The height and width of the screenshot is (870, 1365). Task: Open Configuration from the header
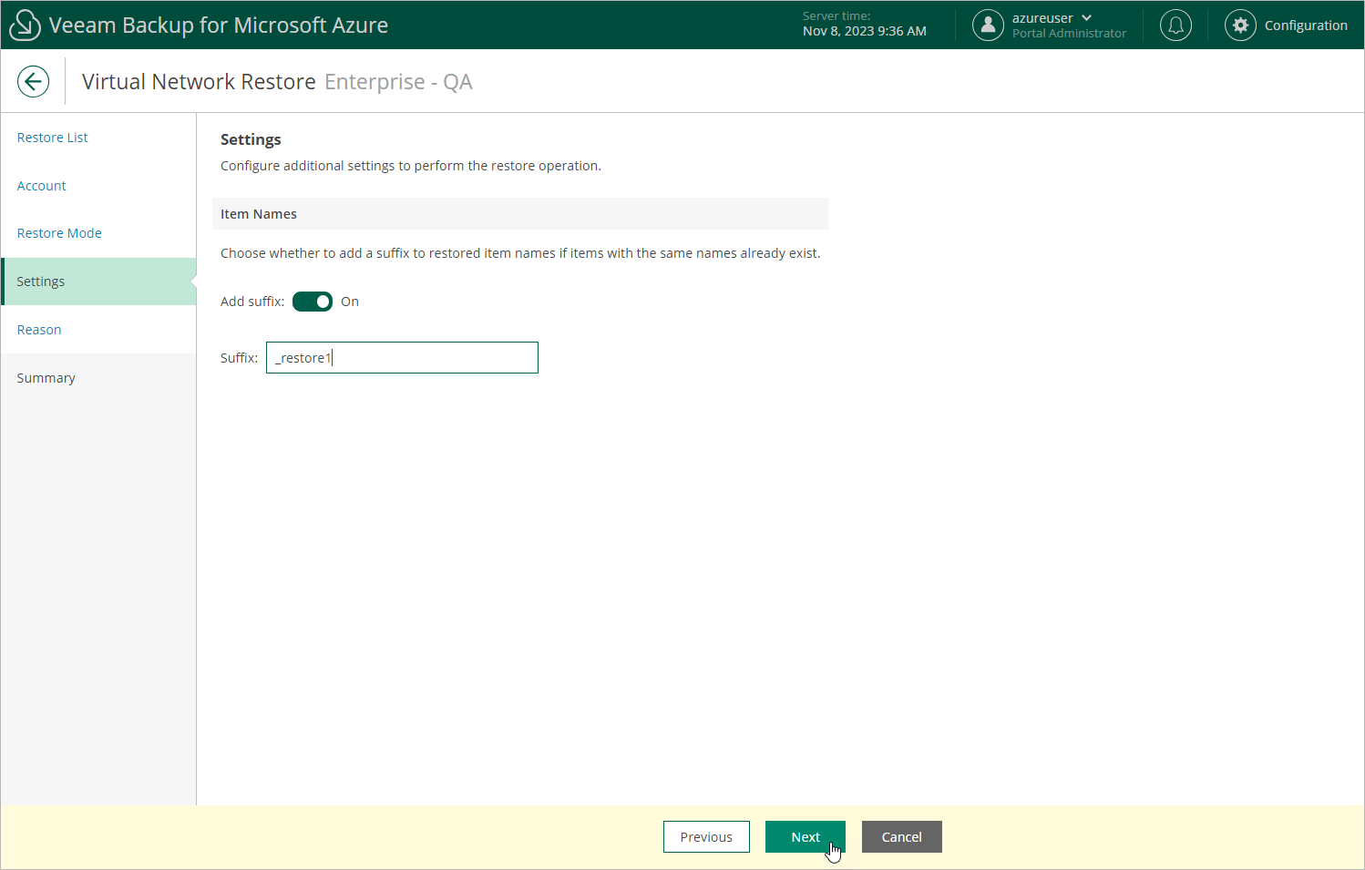(1306, 26)
